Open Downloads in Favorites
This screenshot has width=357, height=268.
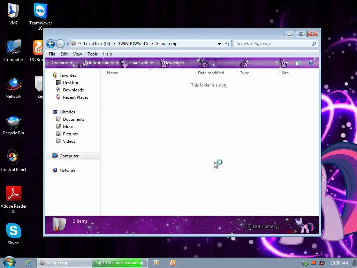pos(73,90)
